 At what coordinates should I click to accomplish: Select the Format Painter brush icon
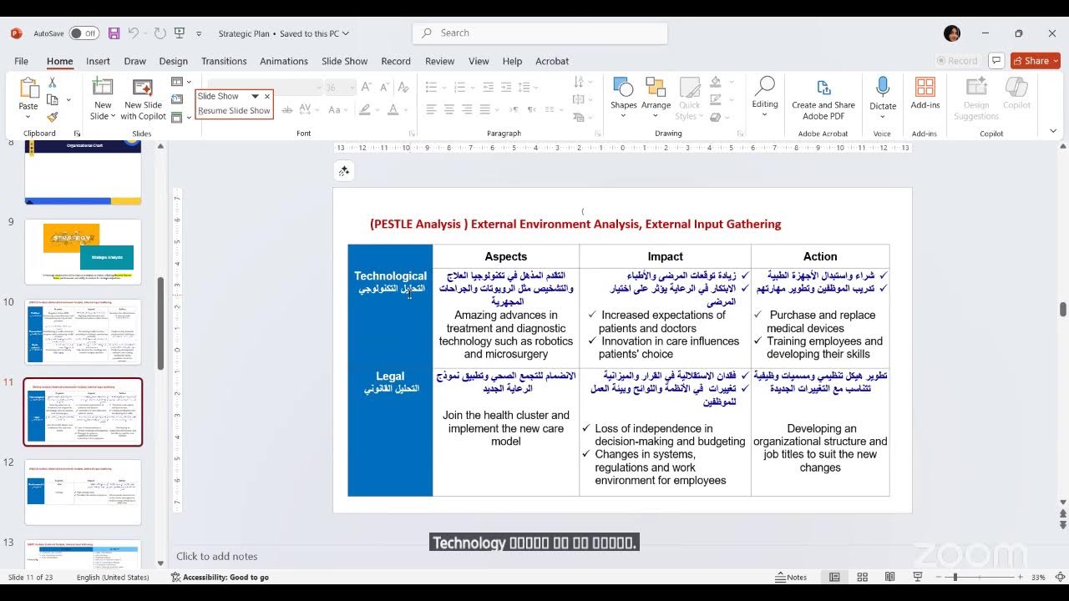coord(53,118)
